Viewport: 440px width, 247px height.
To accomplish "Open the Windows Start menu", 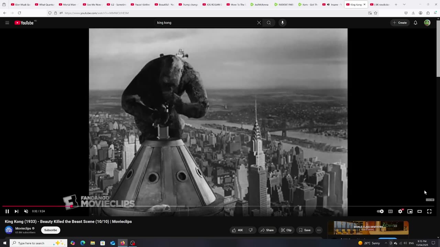I will click(x=4, y=243).
